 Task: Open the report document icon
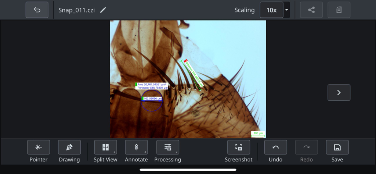point(339,10)
